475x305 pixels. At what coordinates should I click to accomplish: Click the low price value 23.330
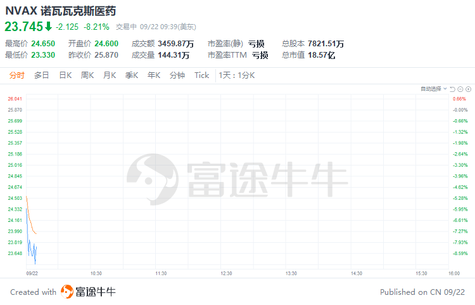click(43, 55)
